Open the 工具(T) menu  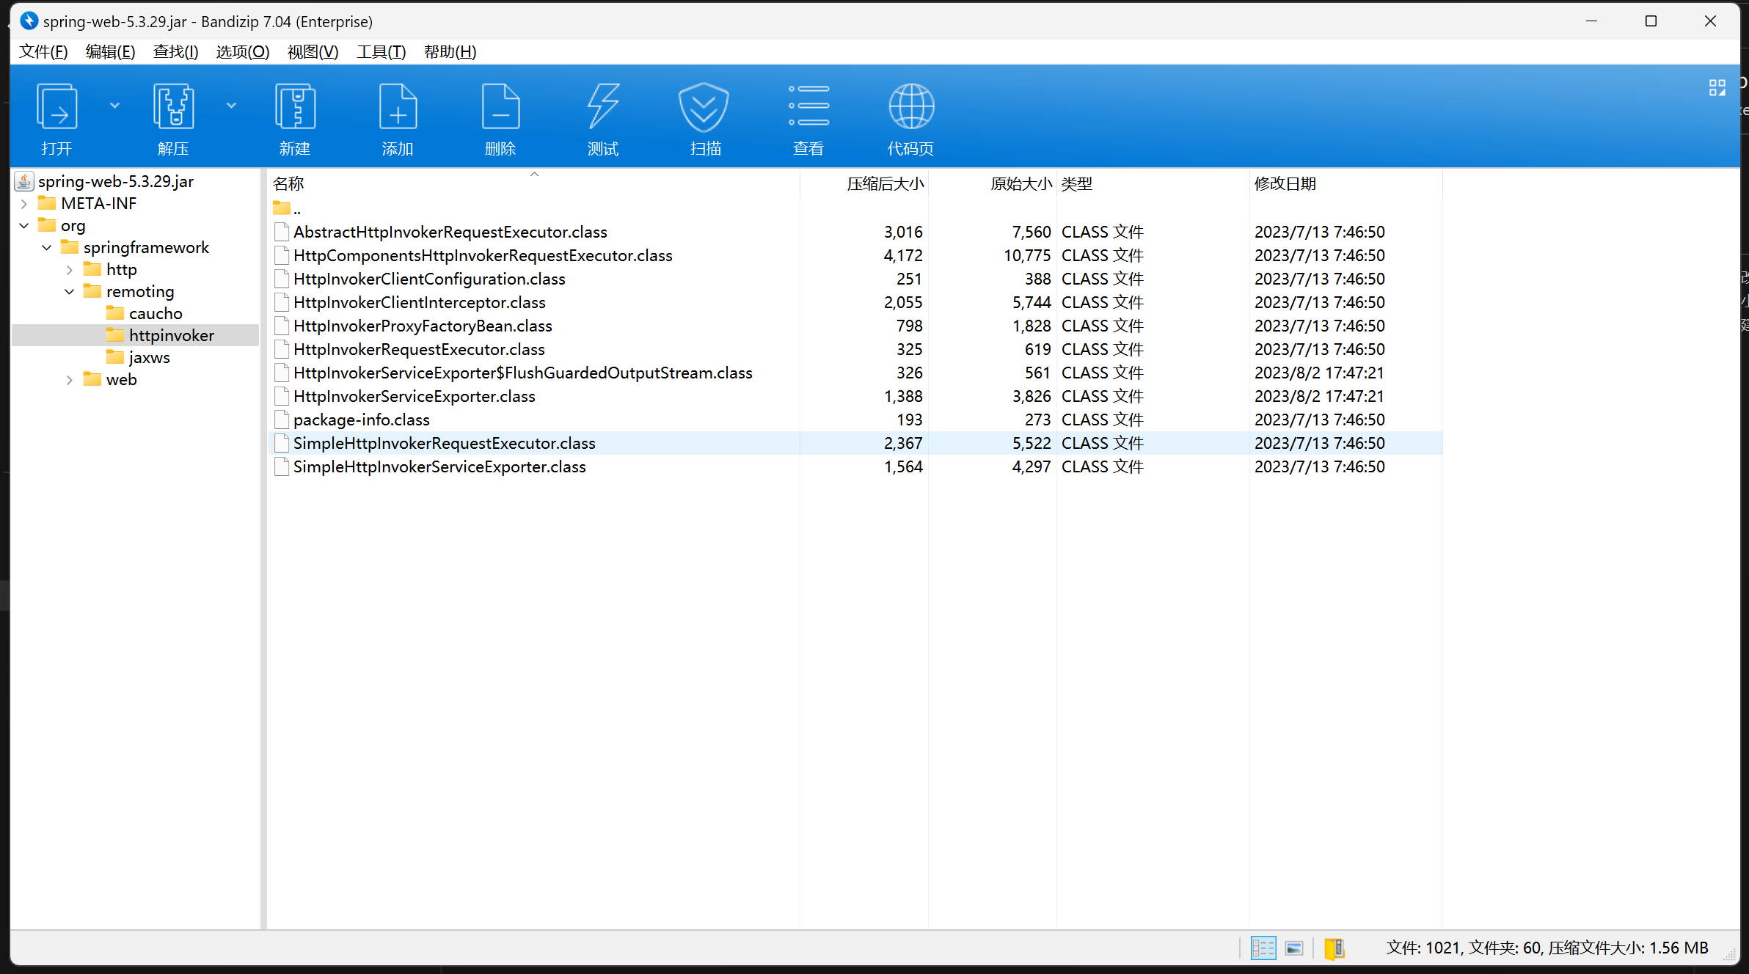[381, 52]
